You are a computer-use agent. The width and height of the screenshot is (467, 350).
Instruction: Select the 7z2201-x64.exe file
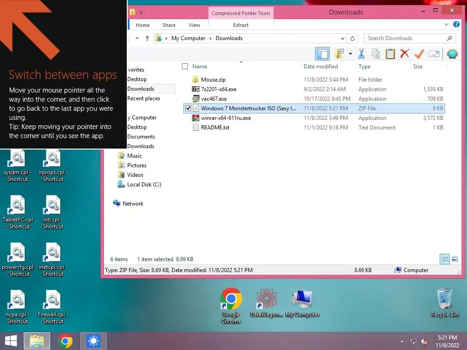314,89
